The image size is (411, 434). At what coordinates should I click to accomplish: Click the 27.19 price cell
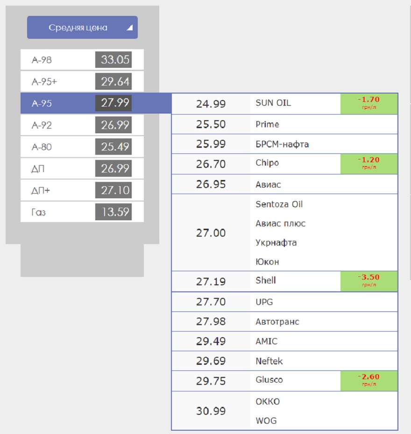(211, 281)
